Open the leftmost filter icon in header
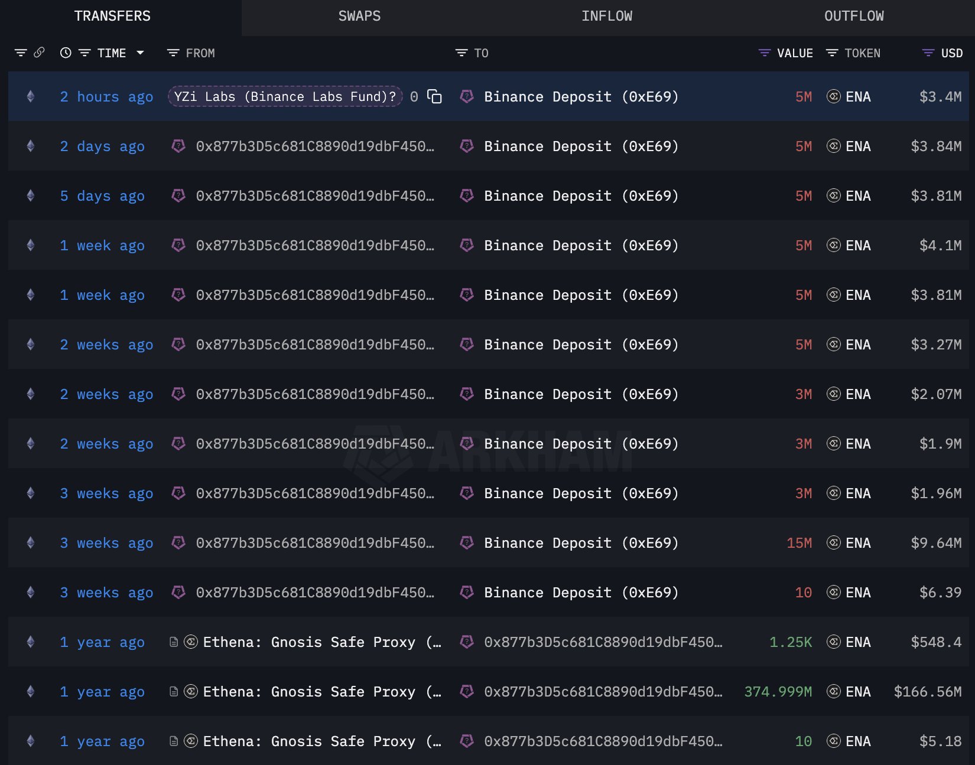The height and width of the screenshot is (765, 975). click(x=21, y=53)
